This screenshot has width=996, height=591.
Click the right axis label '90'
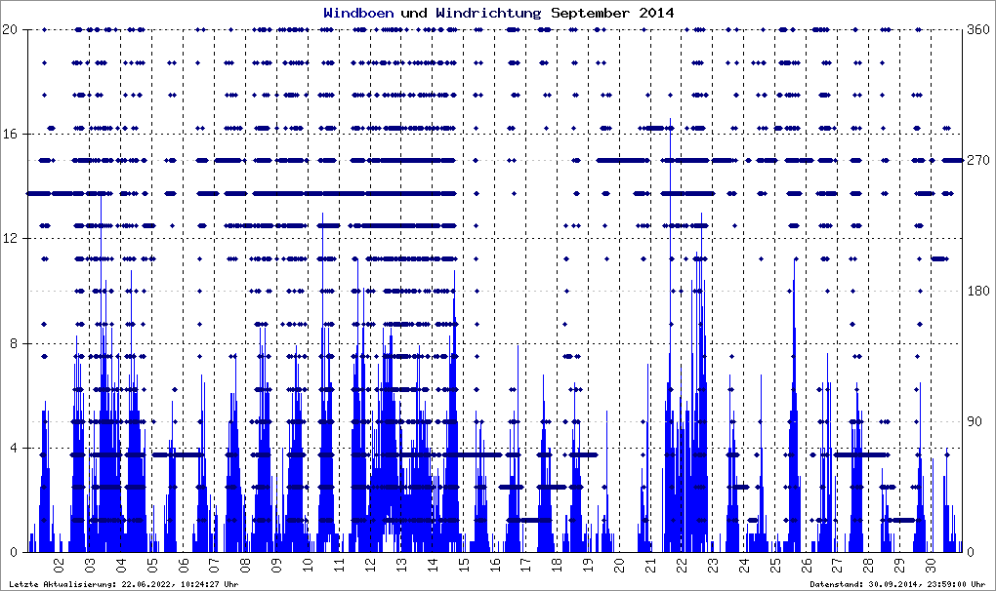click(975, 421)
